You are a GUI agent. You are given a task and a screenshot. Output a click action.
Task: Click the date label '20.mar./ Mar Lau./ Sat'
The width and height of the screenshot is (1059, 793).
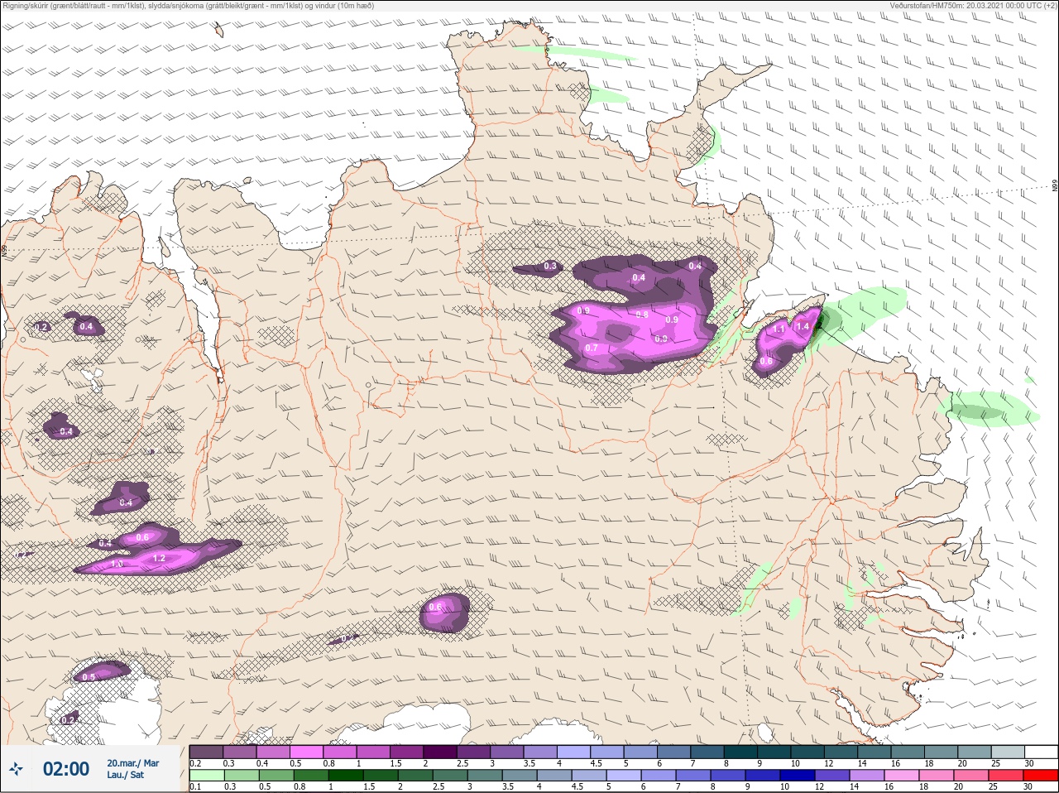[132, 769]
